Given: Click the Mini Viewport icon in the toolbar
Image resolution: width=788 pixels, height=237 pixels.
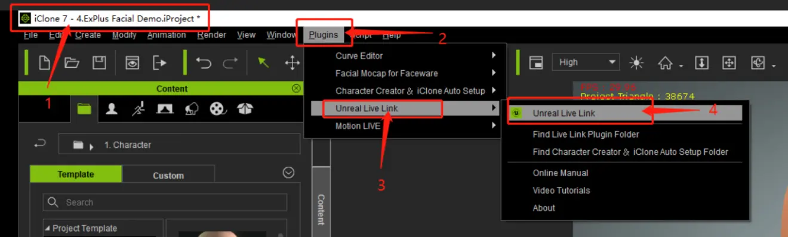Looking at the screenshot, I should 536,62.
